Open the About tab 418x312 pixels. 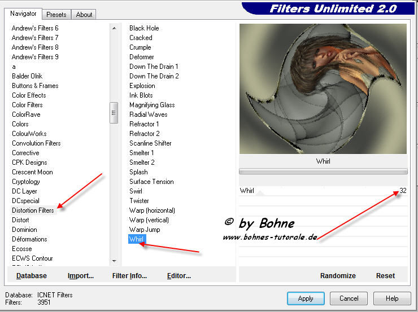[x=85, y=15]
